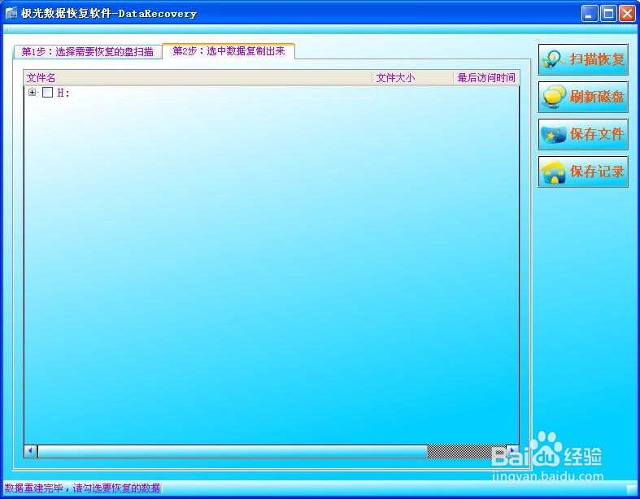Click the status text 数据重建完毕,请勾选要恢复的数据
Image resolution: width=640 pixels, height=499 pixels.
(x=82, y=488)
